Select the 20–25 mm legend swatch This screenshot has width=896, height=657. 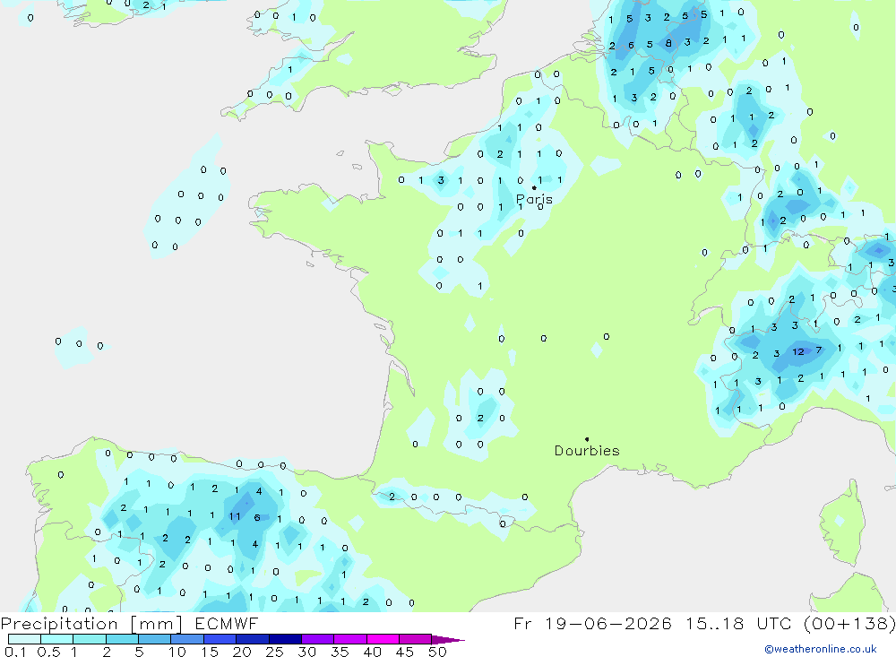[x=253, y=639]
